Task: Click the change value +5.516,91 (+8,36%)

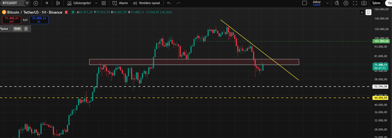Action: click(159, 12)
